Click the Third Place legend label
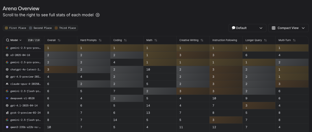Viewport: 312px width, 132px height. click(67, 28)
